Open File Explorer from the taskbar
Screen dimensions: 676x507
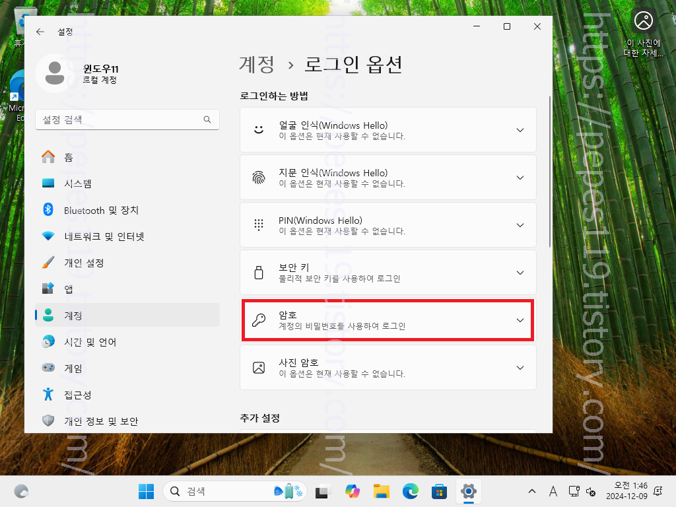tap(382, 491)
